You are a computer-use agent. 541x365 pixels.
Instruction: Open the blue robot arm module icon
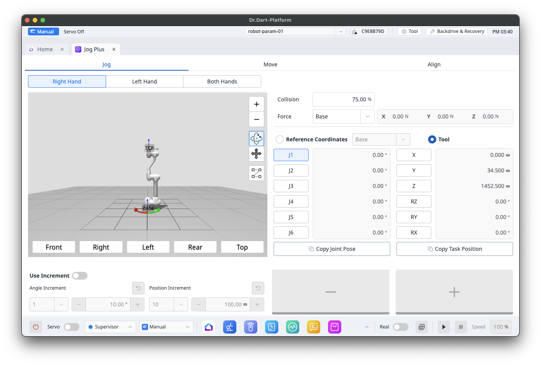coord(230,327)
